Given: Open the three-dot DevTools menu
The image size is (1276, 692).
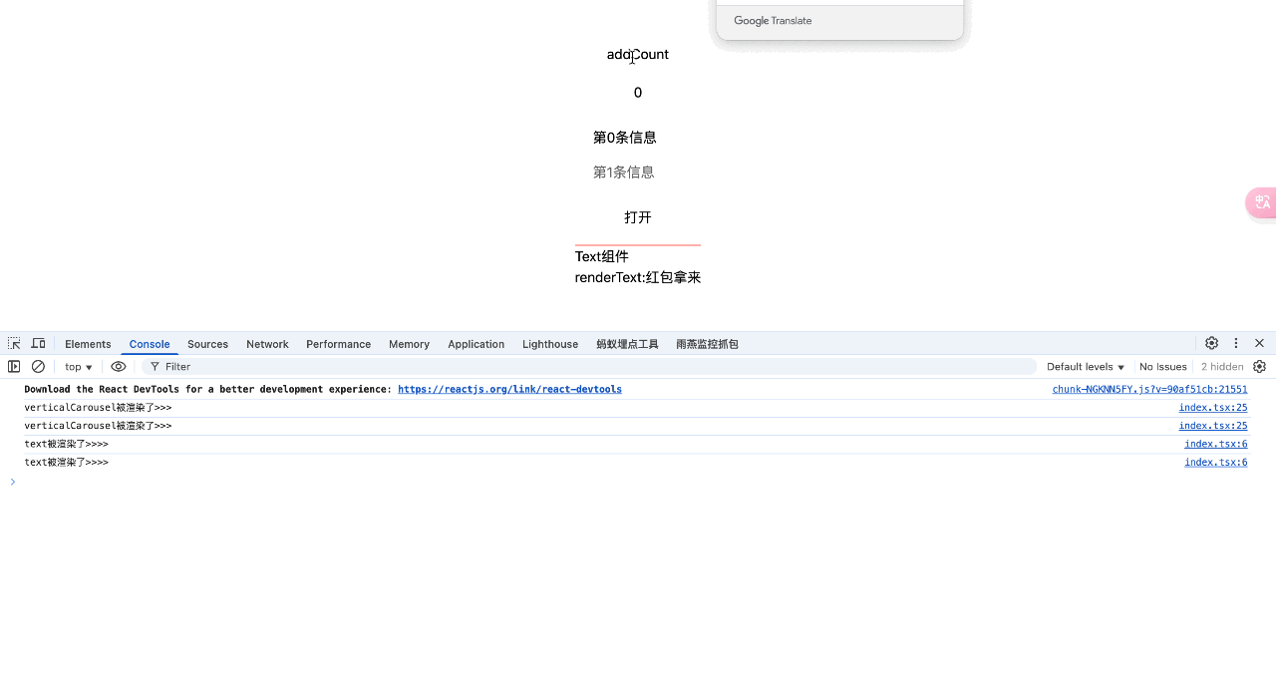Looking at the screenshot, I should coord(1235,343).
